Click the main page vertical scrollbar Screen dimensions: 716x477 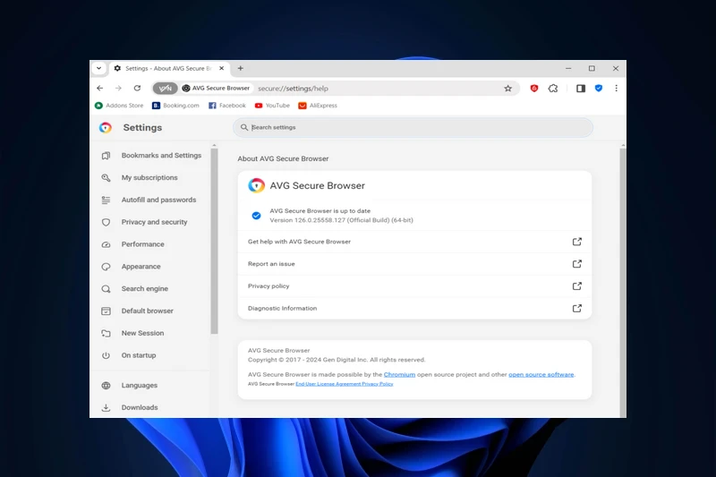(x=623, y=281)
